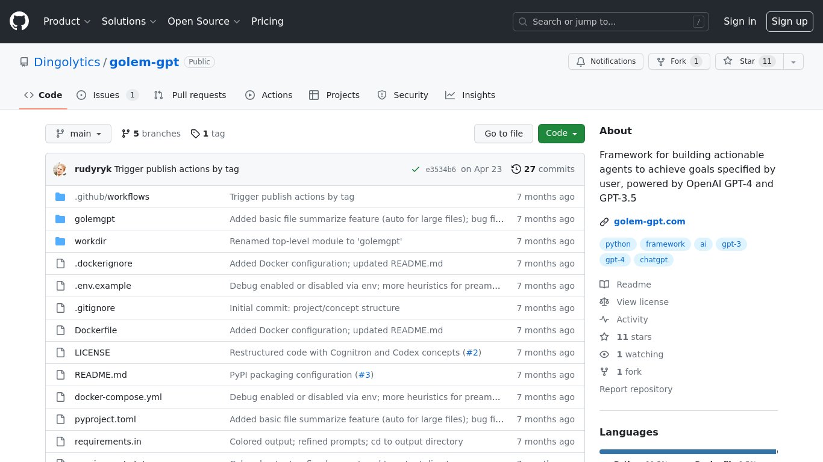This screenshot has width=823, height=462.
Task: Click the python topic tag
Action: point(618,244)
